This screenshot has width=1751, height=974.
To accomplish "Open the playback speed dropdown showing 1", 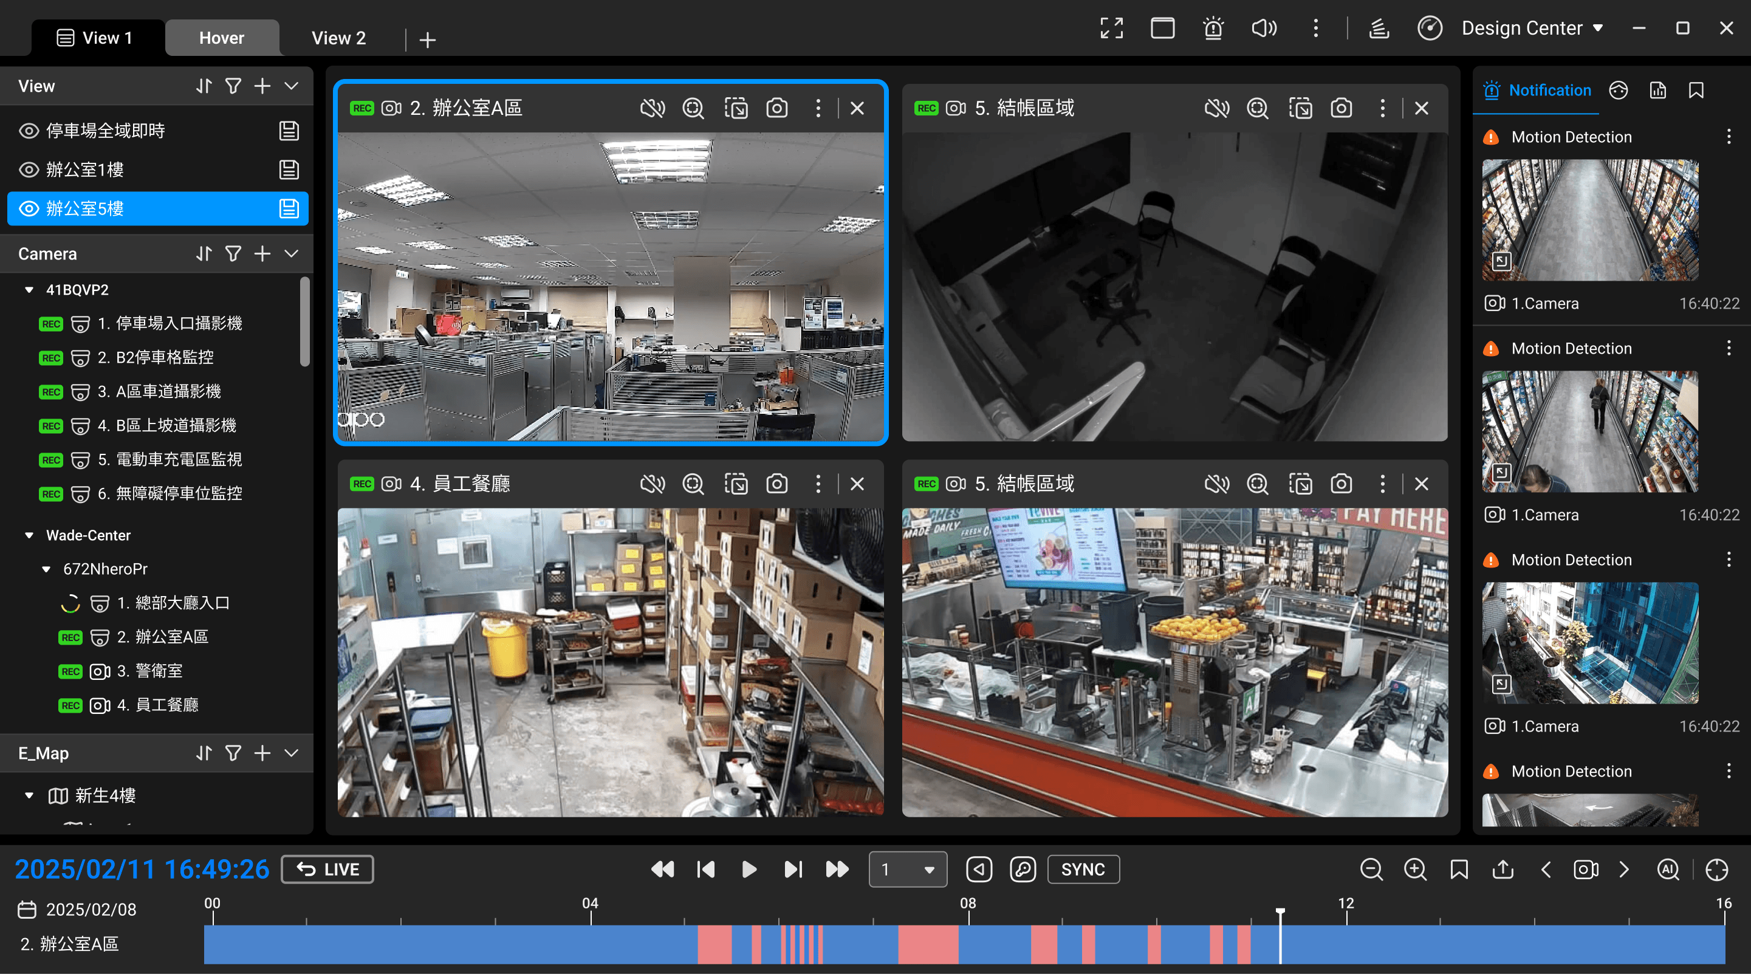I will coord(908,869).
